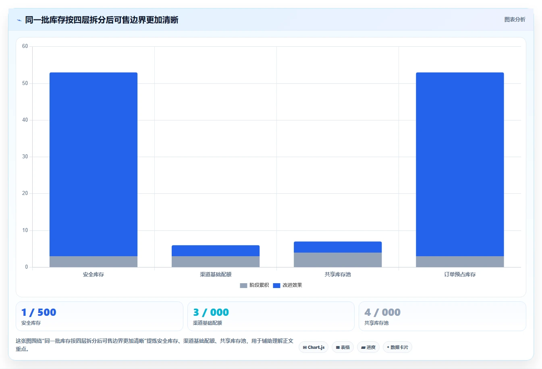Toggle the 改进效果 legend entry
542x369 pixels.
(x=287, y=285)
